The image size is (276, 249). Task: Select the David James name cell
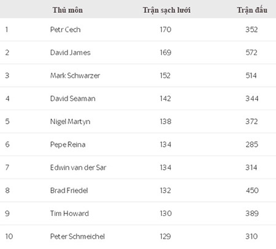click(x=70, y=53)
